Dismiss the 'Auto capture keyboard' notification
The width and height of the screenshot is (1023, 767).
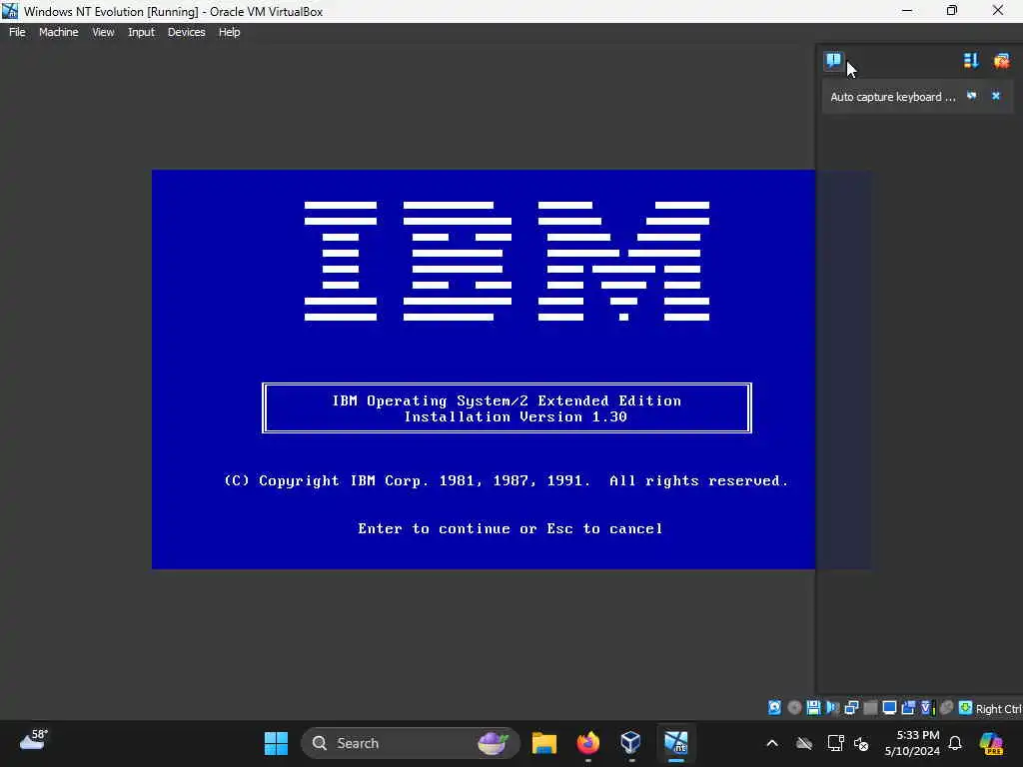tap(996, 96)
